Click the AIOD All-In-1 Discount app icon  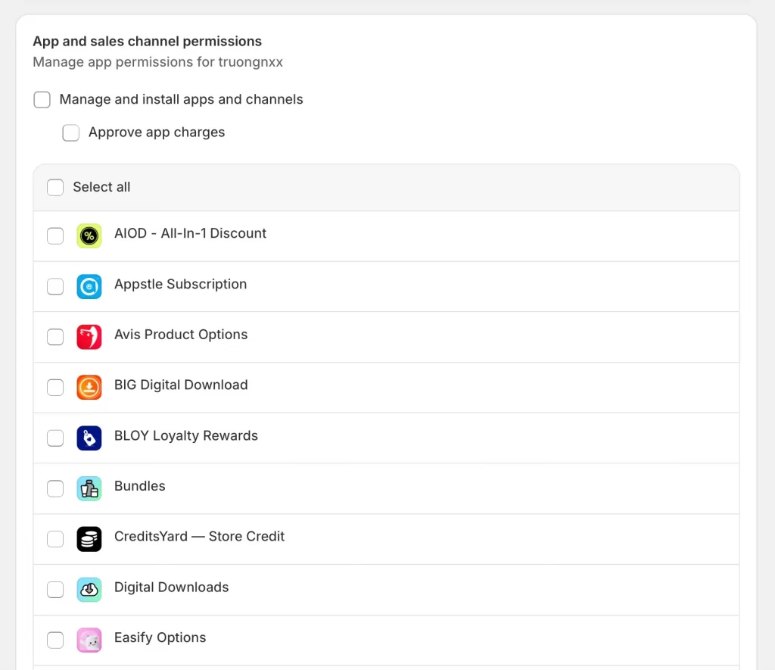pos(89,235)
